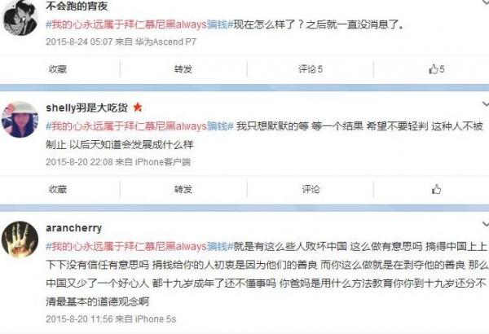The width and height of the screenshot is (489, 334).
Task: Open the avatar of 不会跑的宵夜
Action: tap(20, 18)
